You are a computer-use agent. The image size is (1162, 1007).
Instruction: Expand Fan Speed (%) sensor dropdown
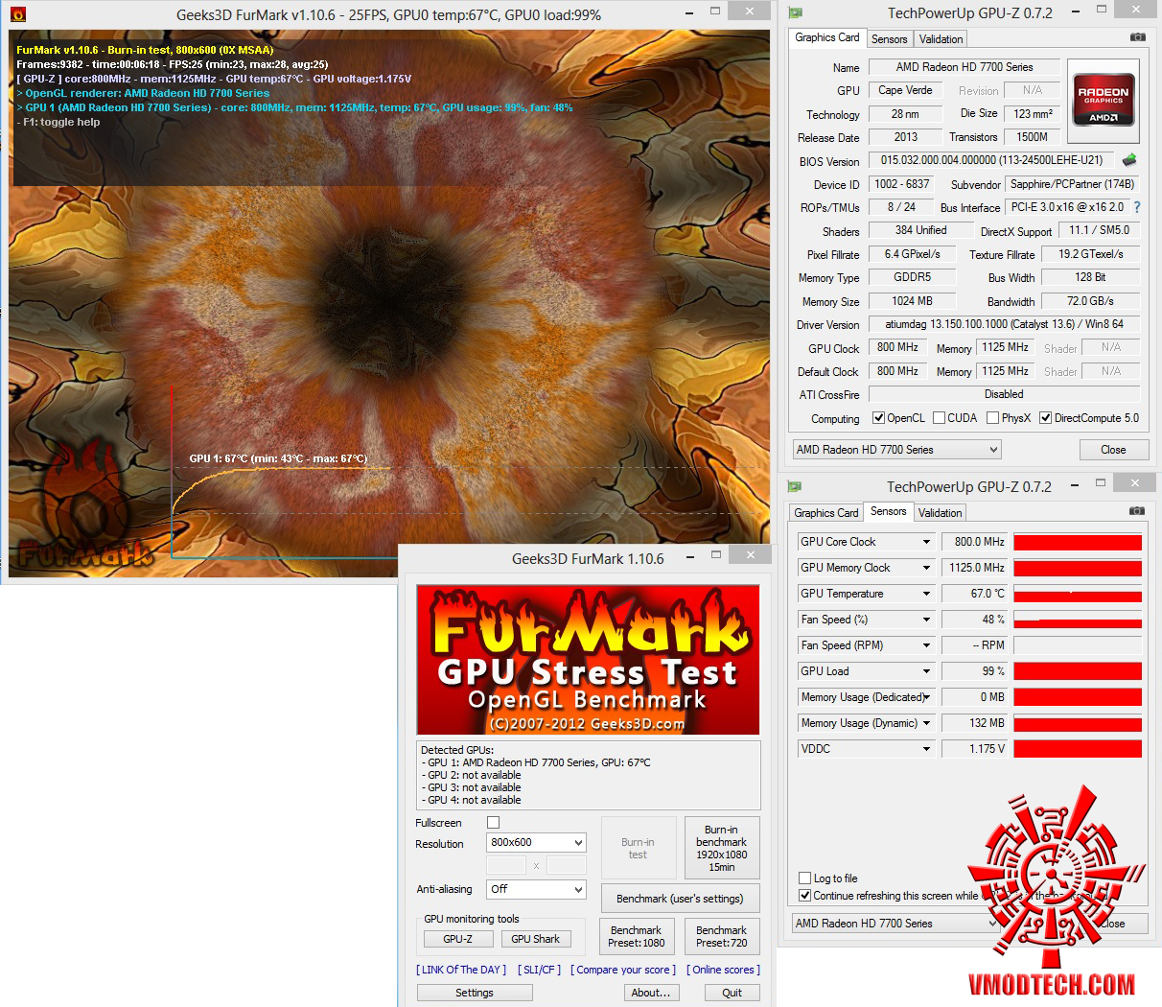(926, 620)
